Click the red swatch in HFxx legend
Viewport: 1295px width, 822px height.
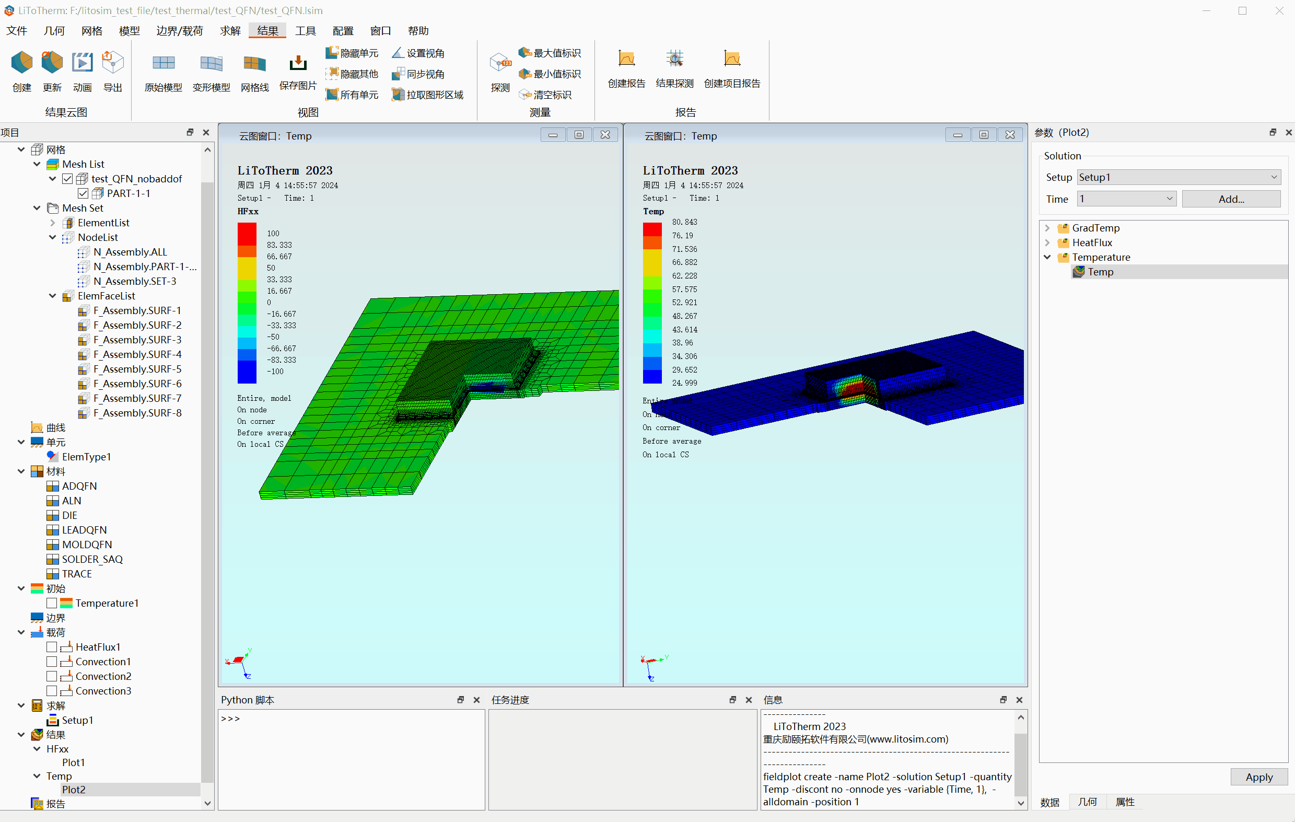[x=247, y=234]
